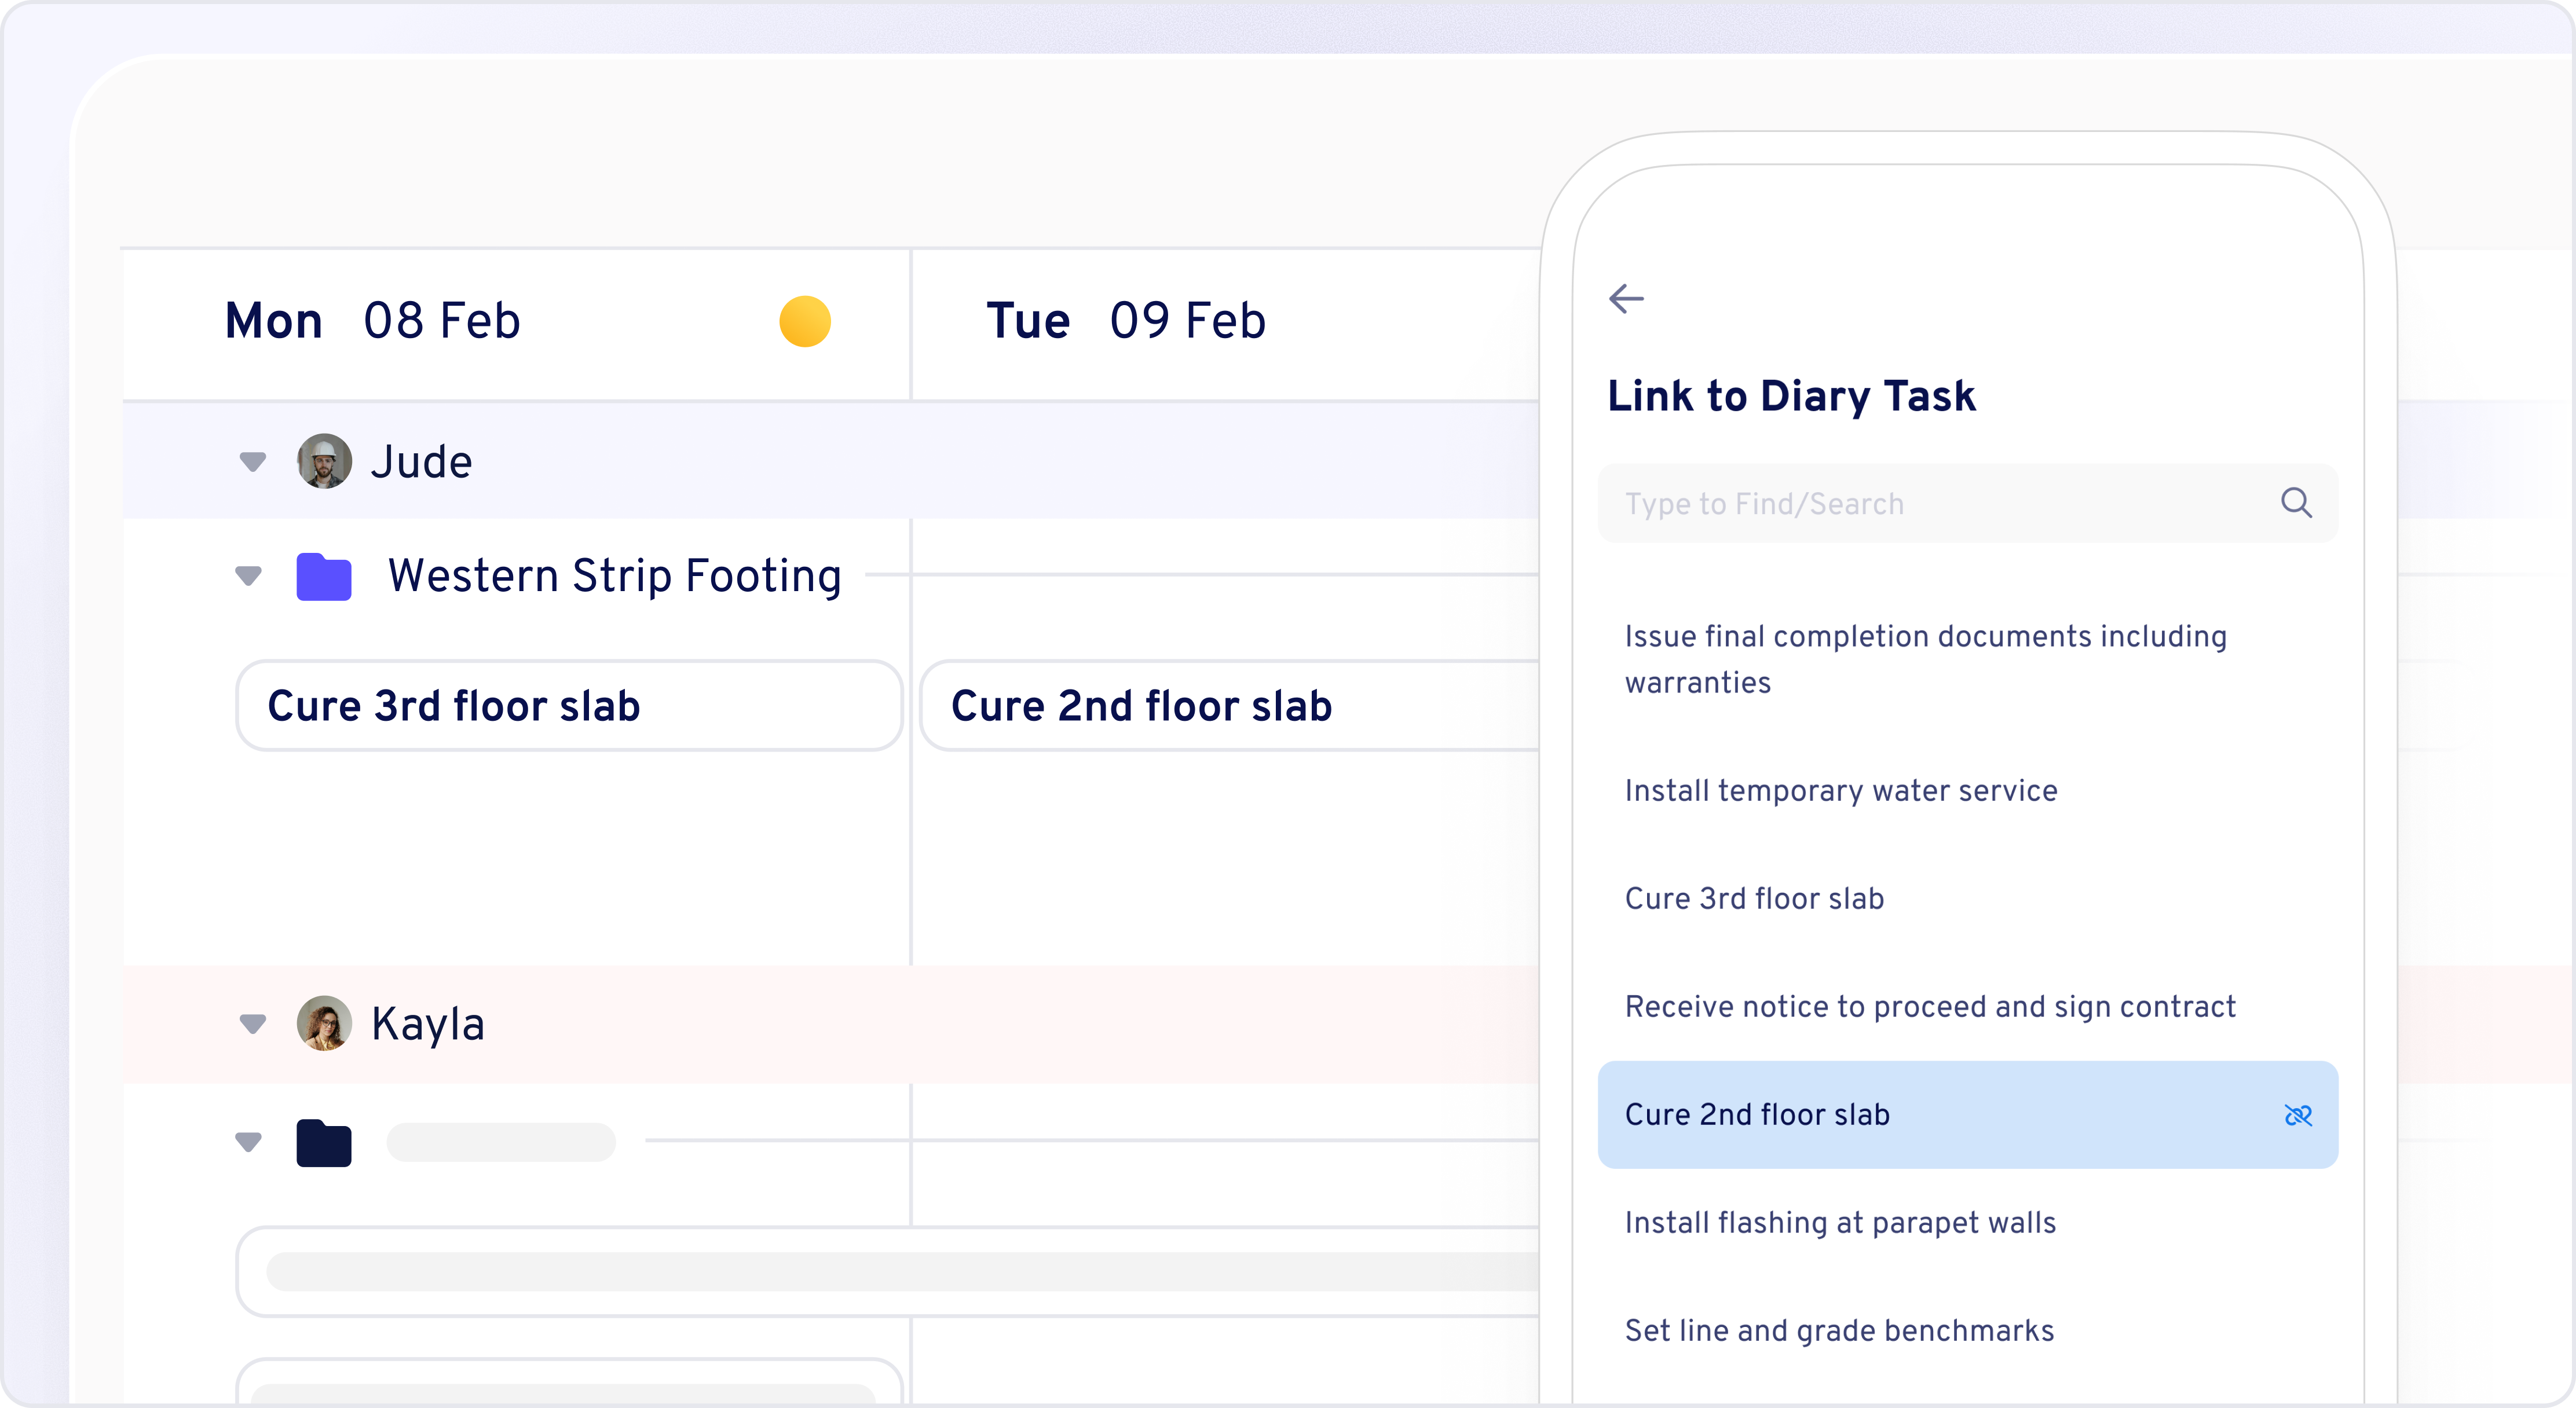The height and width of the screenshot is (1408, 2576).
Task: Open Cure 2nd floor slab card on Tuesday
Action: coord(1230,705)
